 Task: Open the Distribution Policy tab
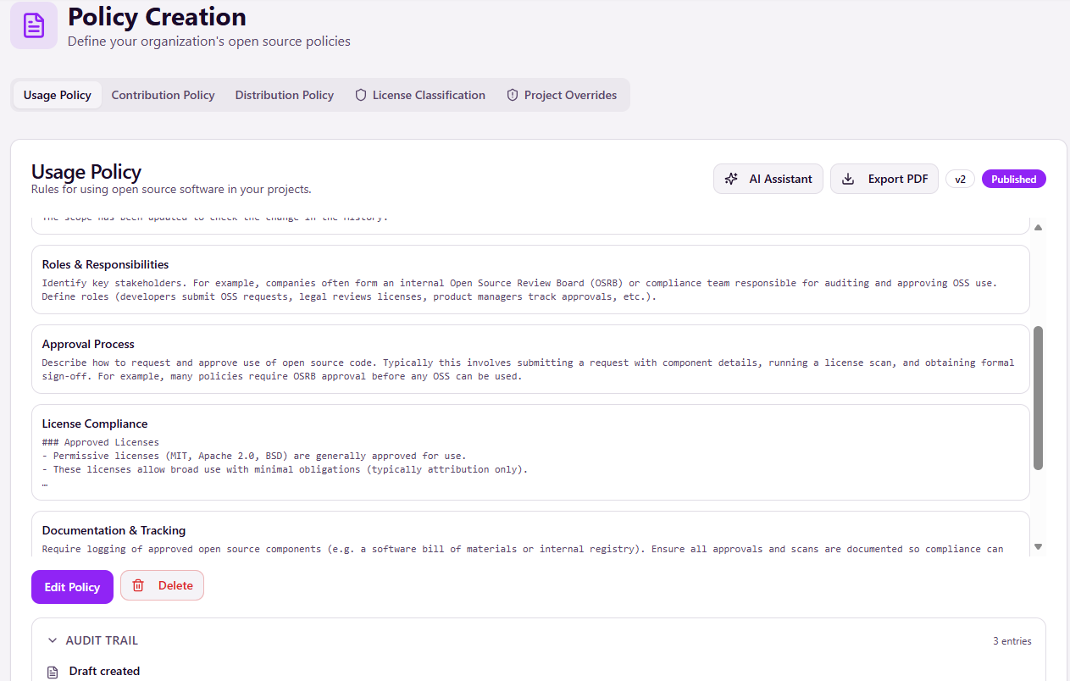[285, 95]
